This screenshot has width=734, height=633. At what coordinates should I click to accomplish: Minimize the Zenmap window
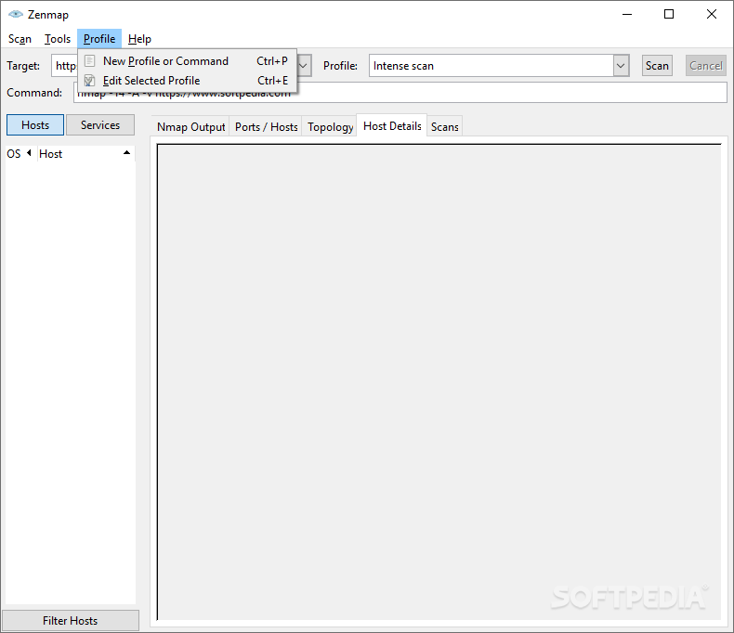pyautogui.click(x=627, y=14)
